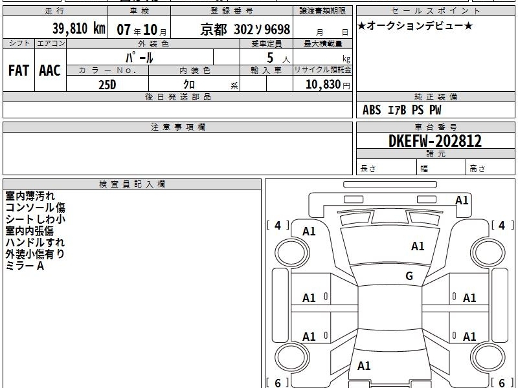Select inspector note ミラーA
This screenshot has height=388, width=518.
coord(25,266)
